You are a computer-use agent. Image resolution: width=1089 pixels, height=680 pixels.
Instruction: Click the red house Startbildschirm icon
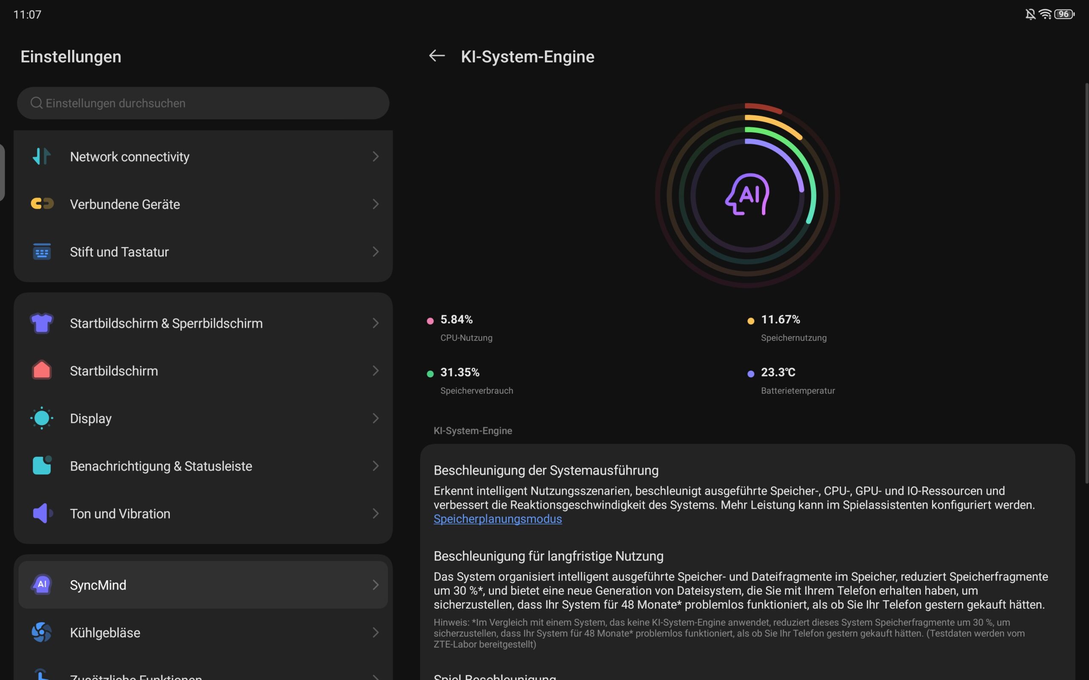click(42, 370)
